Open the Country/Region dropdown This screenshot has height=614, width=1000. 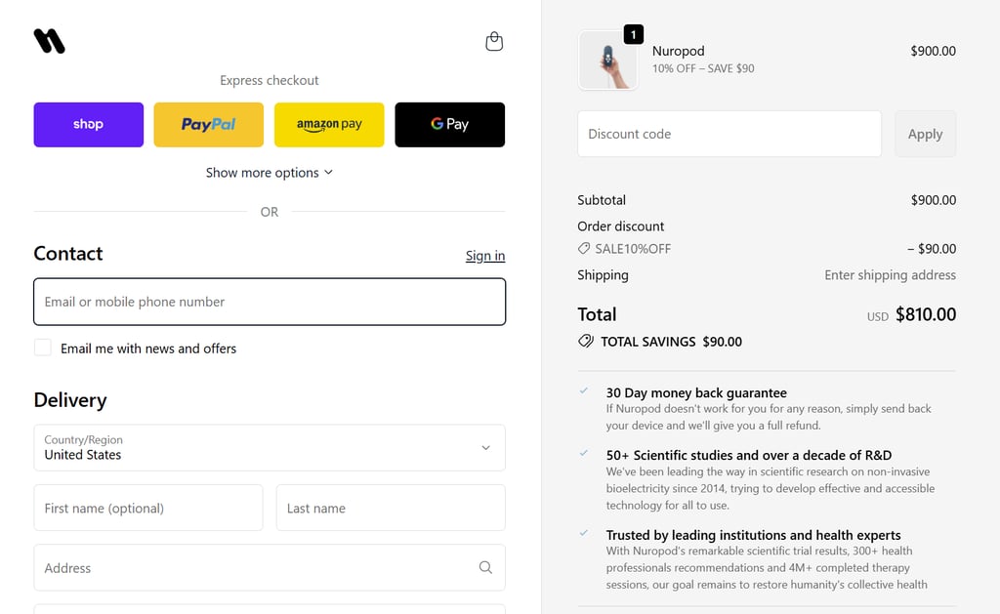tap(270, 448)
